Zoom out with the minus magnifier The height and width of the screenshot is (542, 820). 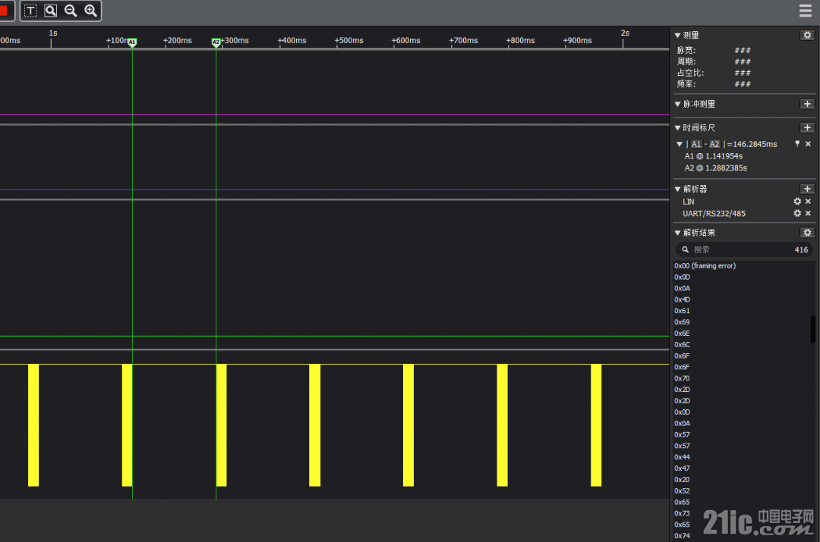click(71, 11)
